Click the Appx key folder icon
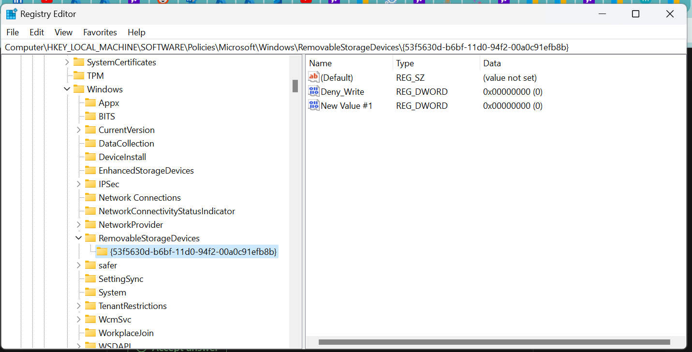Viewport: 692px width, 352px height. (91, 103)
